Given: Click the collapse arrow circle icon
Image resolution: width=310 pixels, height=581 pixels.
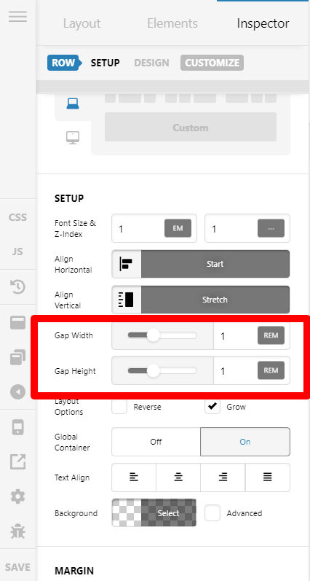Looking at the screenshot, I should (x=17, y=391).
